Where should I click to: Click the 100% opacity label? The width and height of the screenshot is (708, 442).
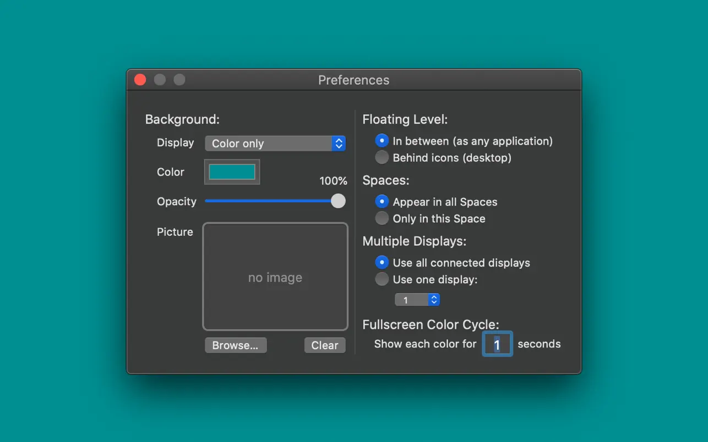coord(334,180)
